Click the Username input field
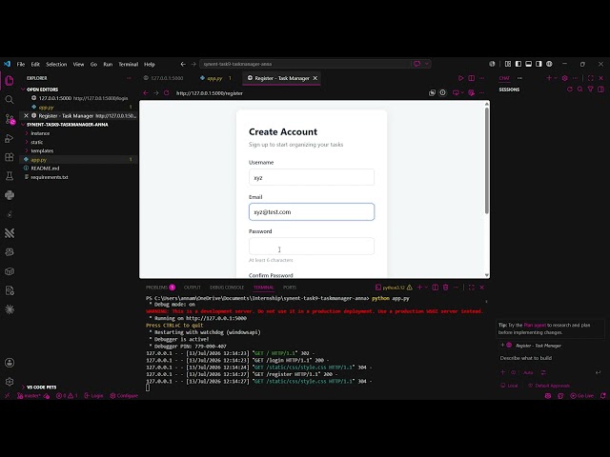The width and height of the screenshot is (610, 457). (312, 177)
